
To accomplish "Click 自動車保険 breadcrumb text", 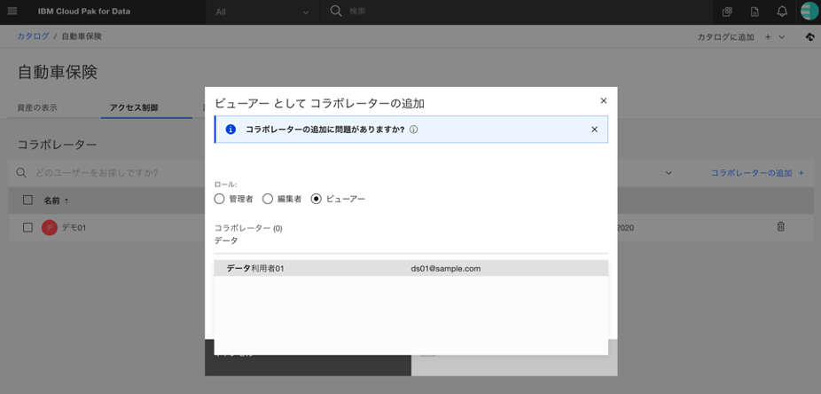I will click(82, 36).
